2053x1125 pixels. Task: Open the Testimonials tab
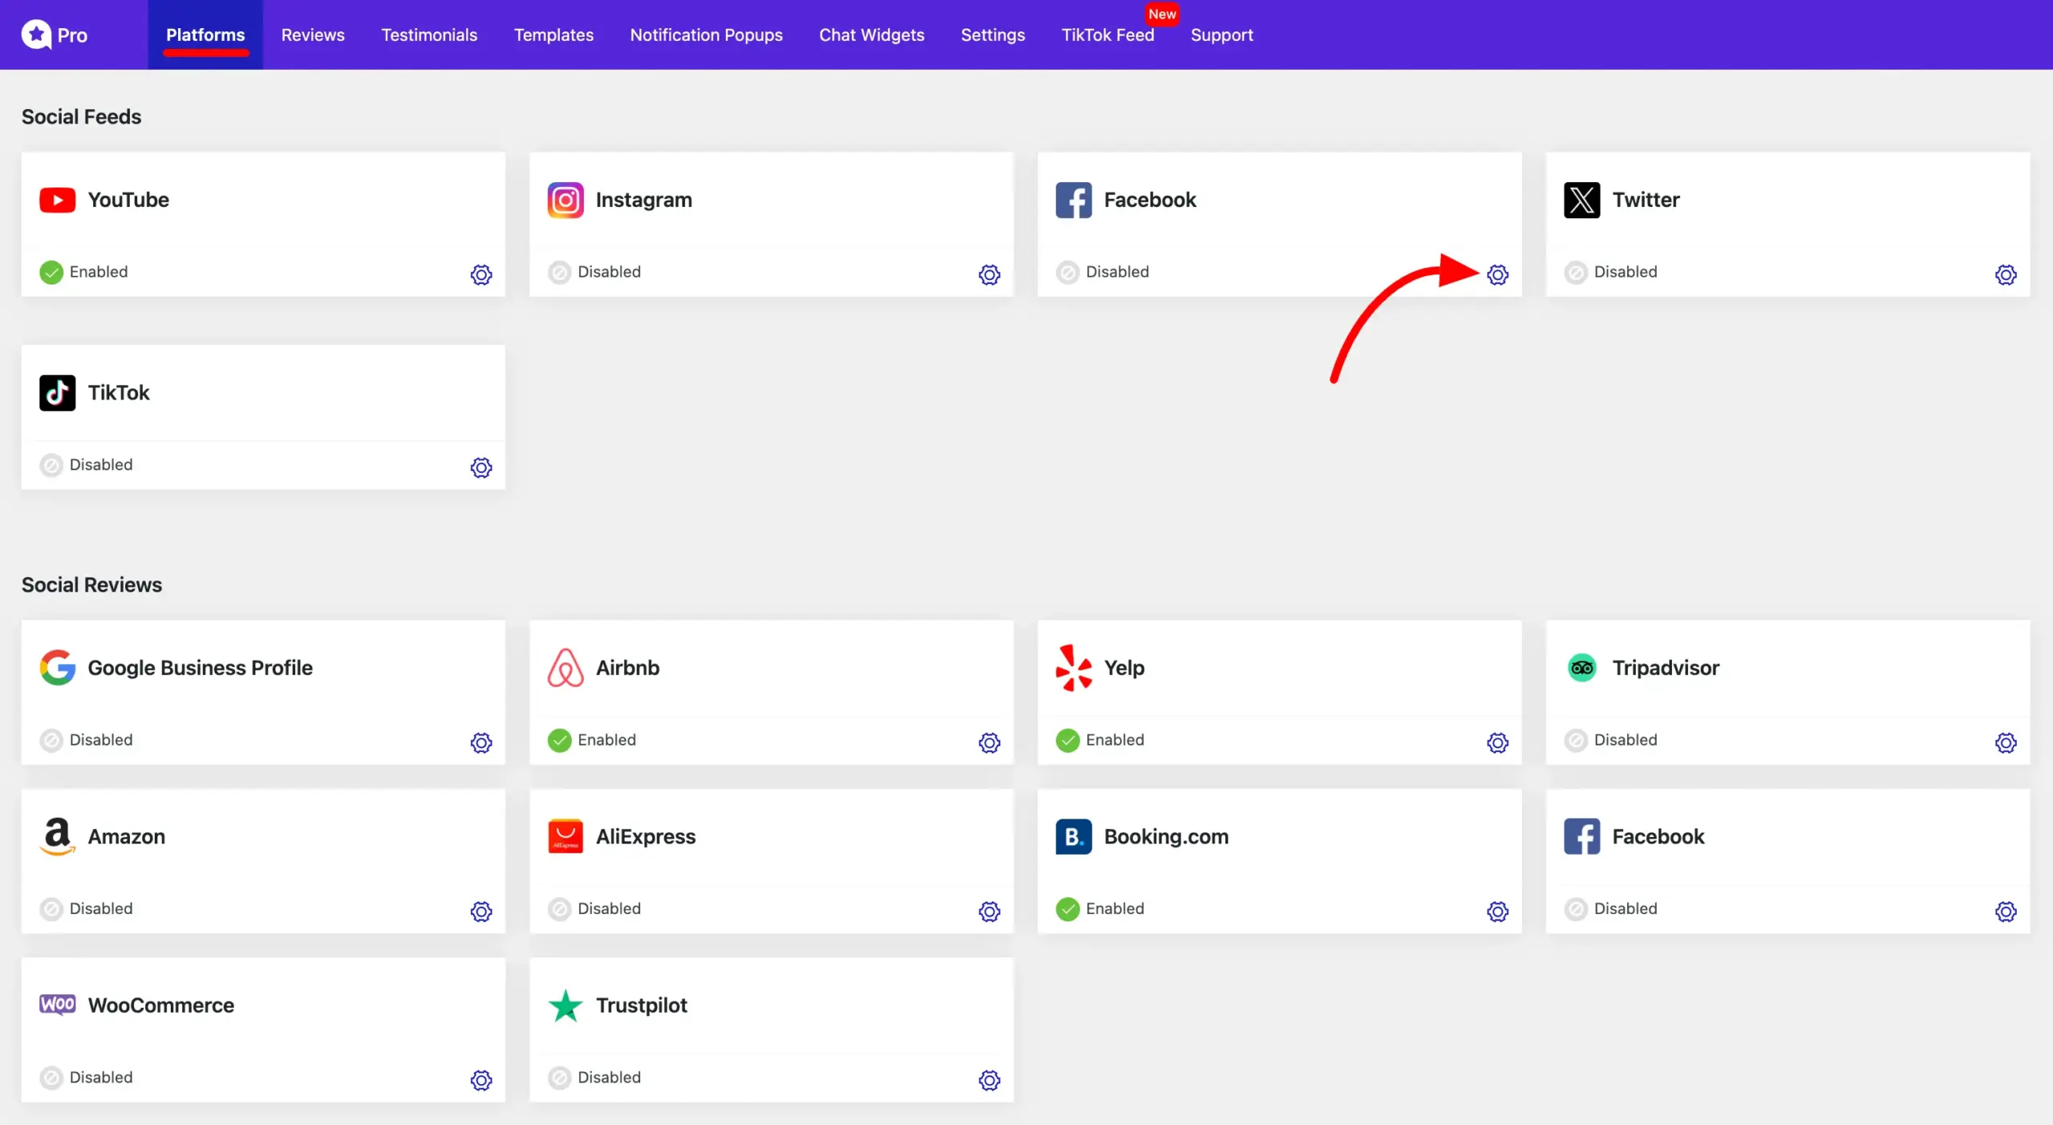(429, 34)
